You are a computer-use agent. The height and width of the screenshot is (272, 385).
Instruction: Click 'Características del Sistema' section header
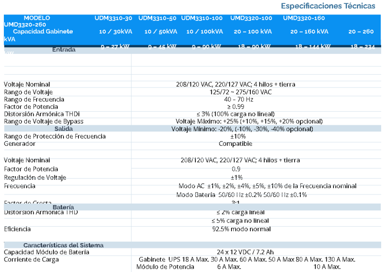tap(64, 246)
